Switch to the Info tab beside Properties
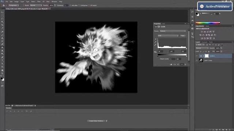The image size is (234, 131). [x=163, y=24]
